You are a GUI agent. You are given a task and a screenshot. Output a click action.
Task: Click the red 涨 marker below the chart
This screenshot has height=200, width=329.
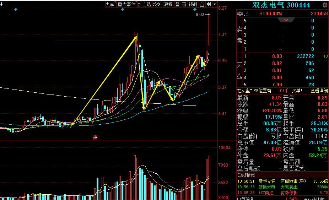(95, 137)
